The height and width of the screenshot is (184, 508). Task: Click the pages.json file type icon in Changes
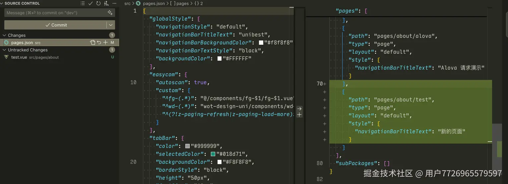coord(6,42)
